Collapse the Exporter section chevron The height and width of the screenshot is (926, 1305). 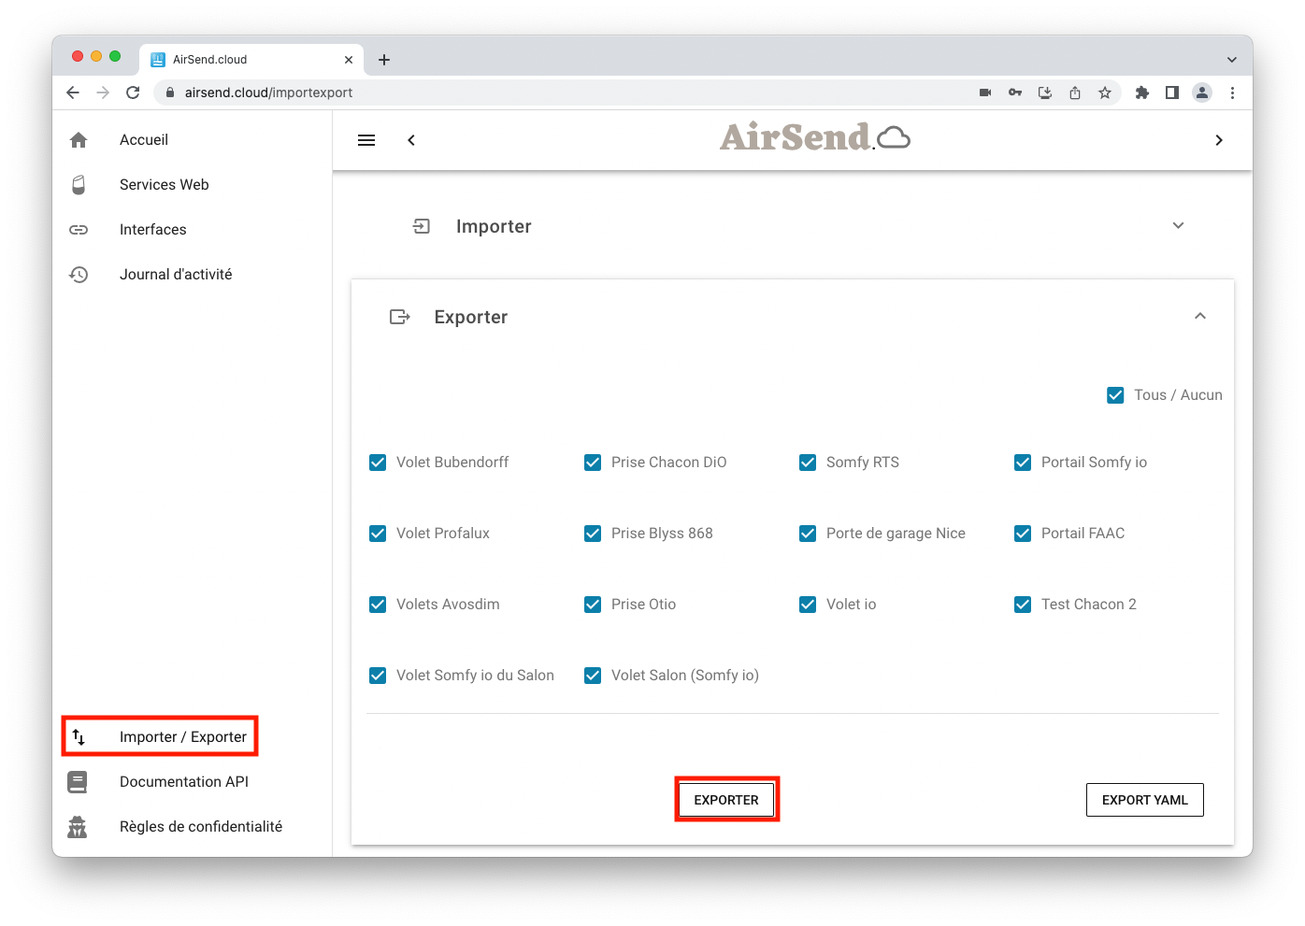click(1199, 317)
